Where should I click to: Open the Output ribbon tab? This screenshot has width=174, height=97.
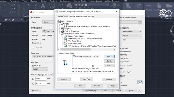point(43,1)
